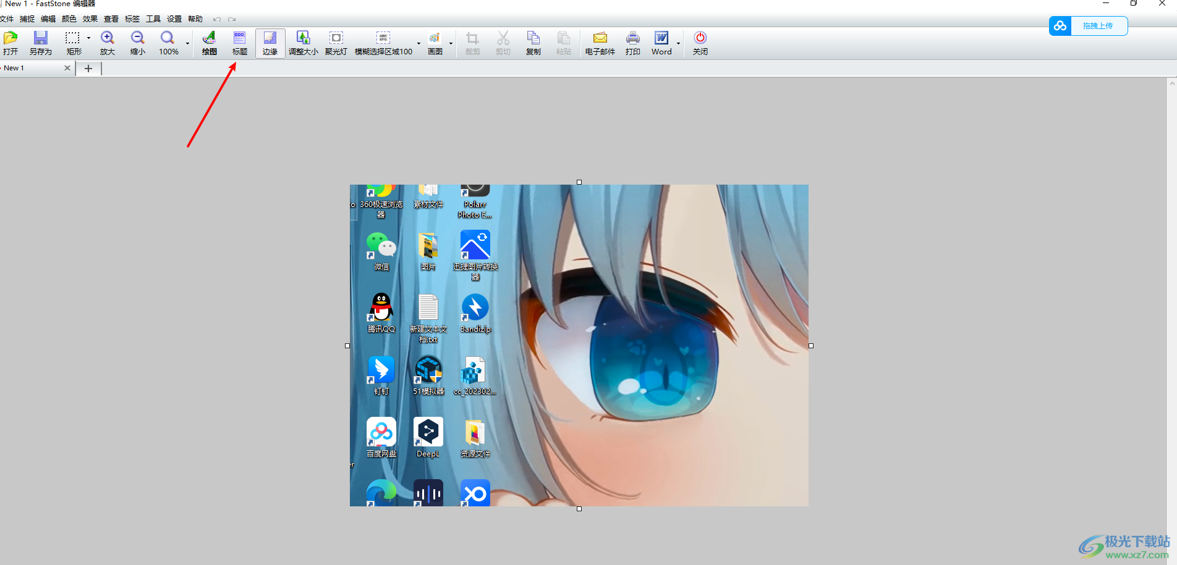Click the 标题 caption tool icon

pyautogui.click(x=240, y=38)
